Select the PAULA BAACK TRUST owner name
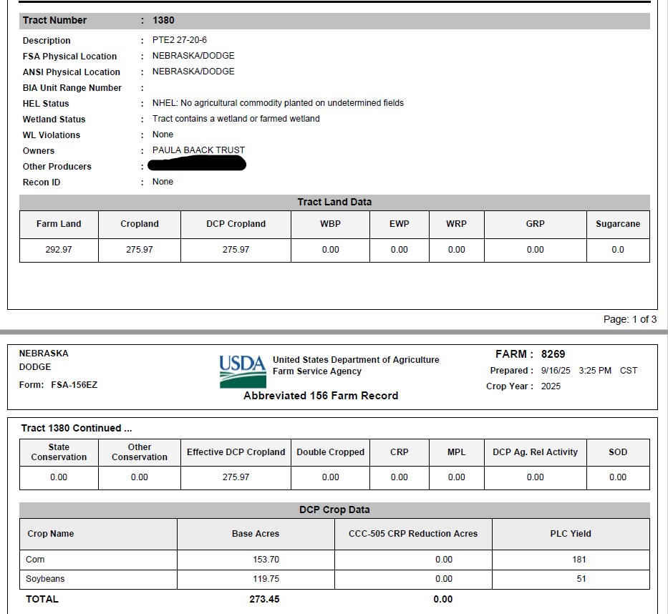The height and width of the screenshot is (614, 668). [198, 150]
